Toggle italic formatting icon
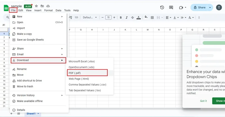Viewport: 225px width, 117px height. 127,18
